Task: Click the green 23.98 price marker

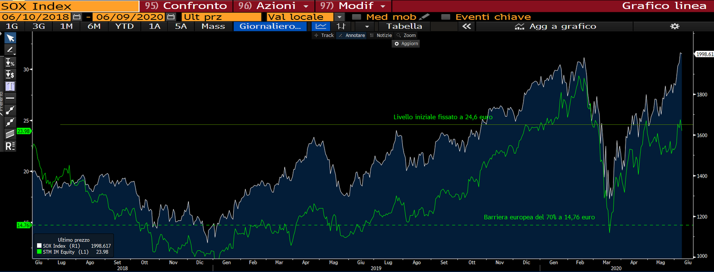Action: click(x=23, y=131)
